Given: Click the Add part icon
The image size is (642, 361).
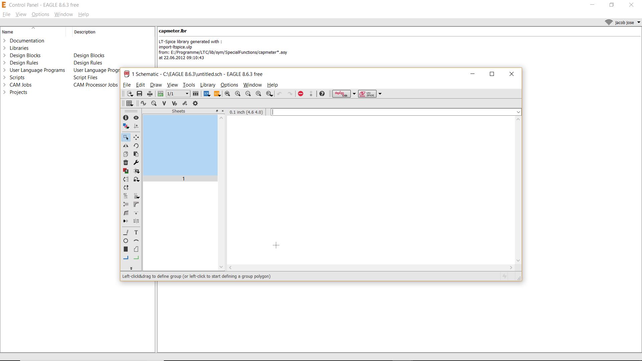Looking at the screenshot, I should [126, 171].
